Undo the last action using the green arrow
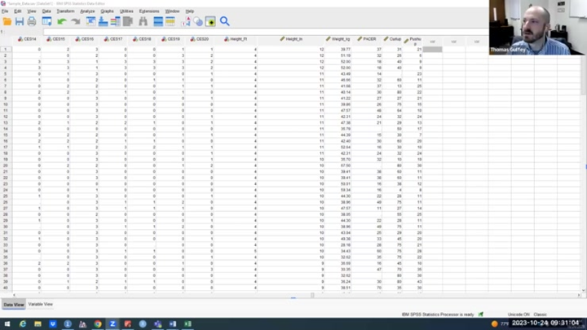This screenshot has height=330, width=587. coord(62,21)
